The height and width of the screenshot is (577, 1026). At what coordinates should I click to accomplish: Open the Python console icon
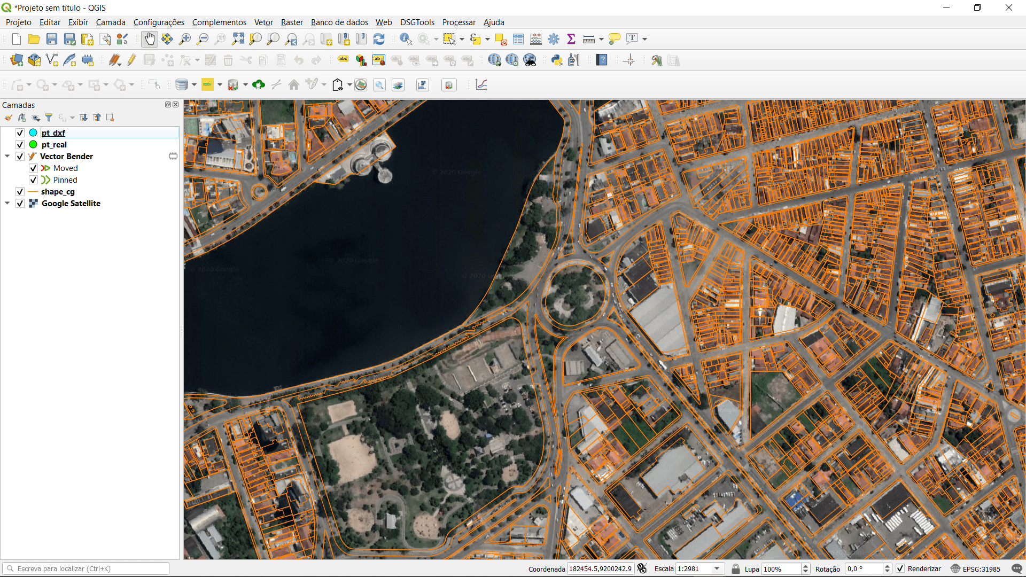point(557,60)
